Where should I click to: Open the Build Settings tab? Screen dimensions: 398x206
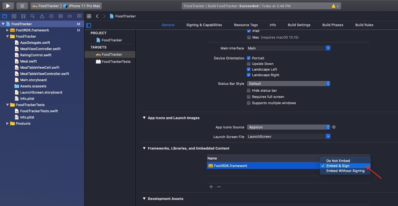tap(299, 25)
